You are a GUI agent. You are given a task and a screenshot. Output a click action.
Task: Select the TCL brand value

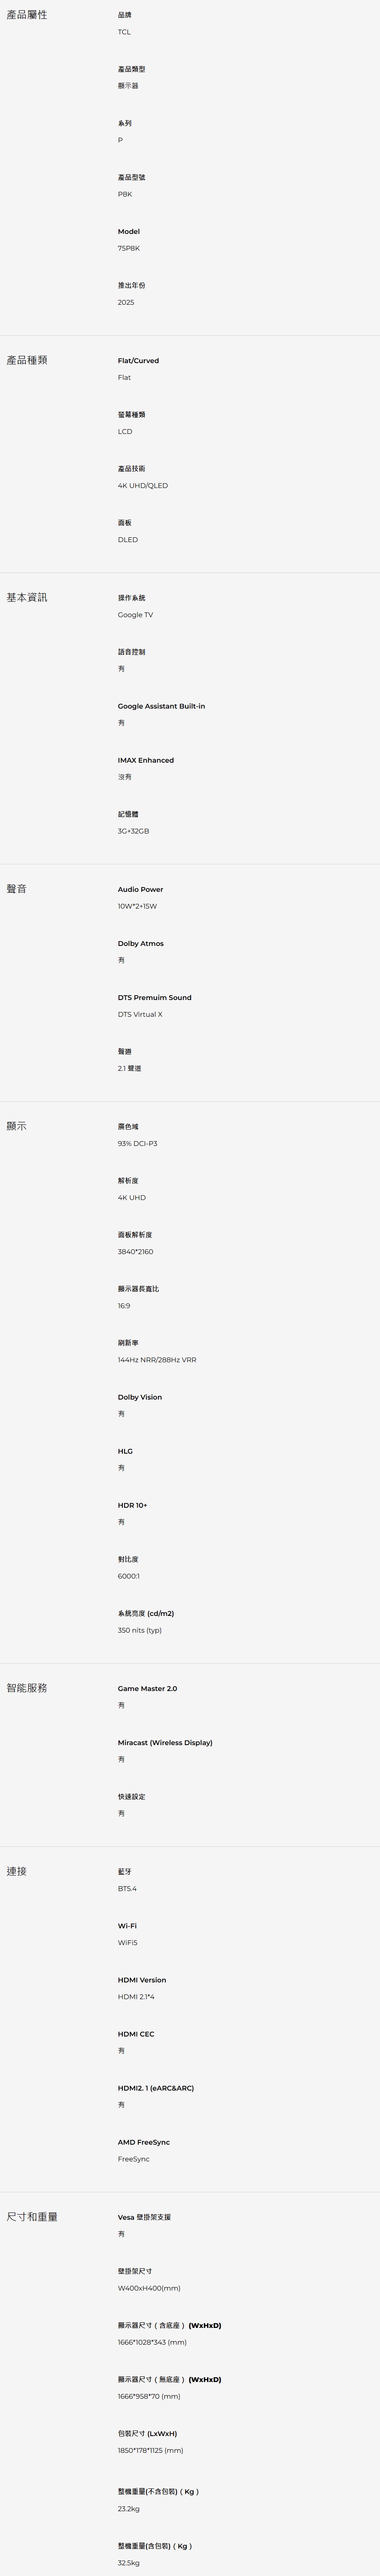(x=124, y=32)
